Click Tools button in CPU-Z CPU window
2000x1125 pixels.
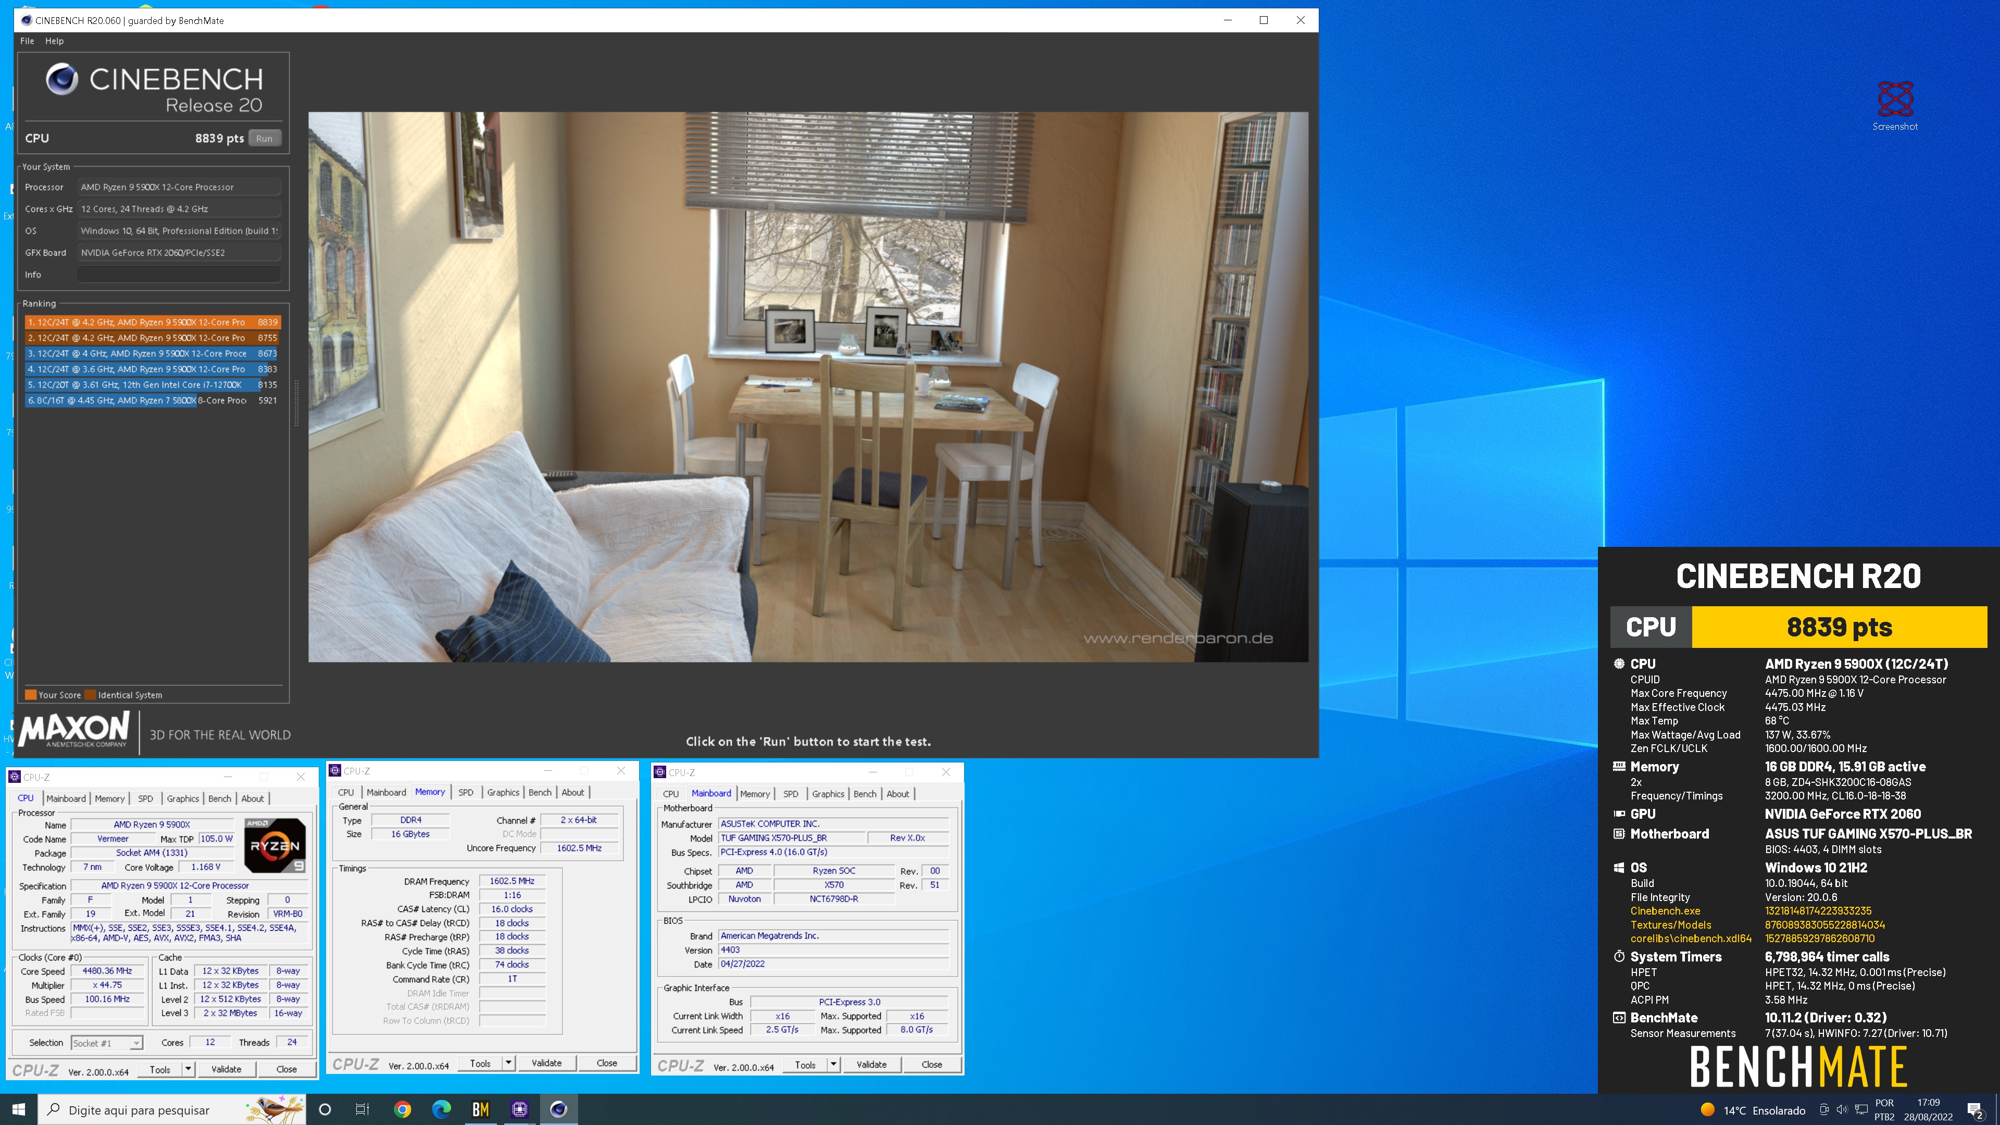[x=160, y=1069]
